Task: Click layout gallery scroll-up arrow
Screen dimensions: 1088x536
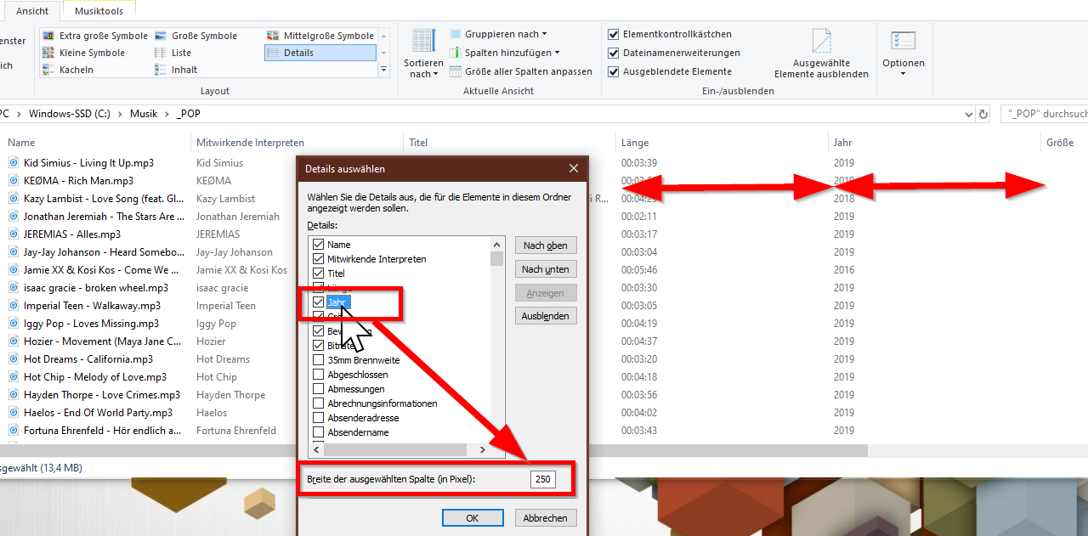Action: click(x=383, y=36)
